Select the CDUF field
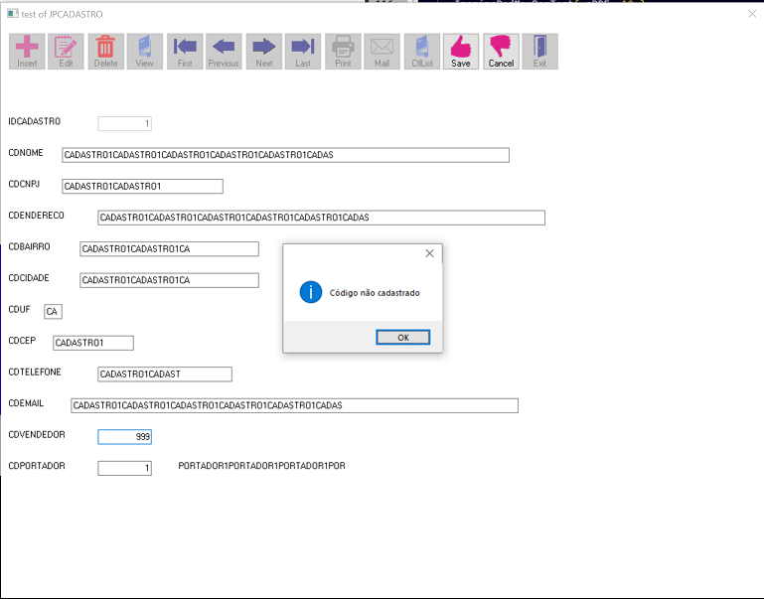 coord(53,312)
